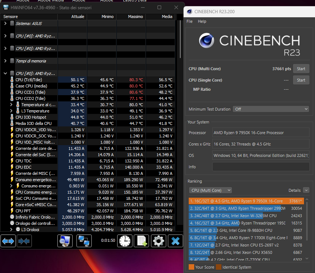Click the Sensore column header

coord(29,17)
